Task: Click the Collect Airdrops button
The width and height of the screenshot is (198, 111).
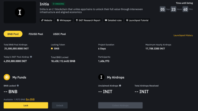Action: point(120,105)
